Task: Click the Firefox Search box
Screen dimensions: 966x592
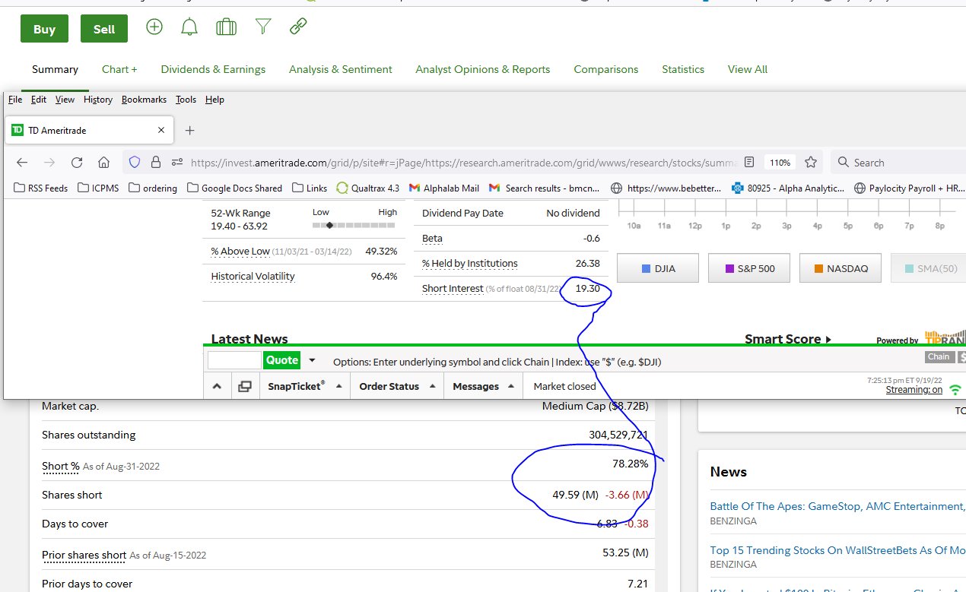Action: coord(899,162)
